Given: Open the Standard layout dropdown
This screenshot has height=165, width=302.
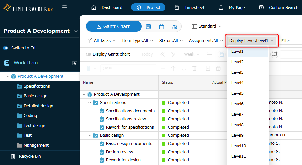Looking at the screenshot, I should pyautogui.click(x=207, y=26).
